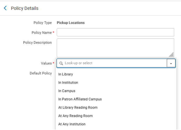Go back using the left chevron arrow

[x=5, y=8]
